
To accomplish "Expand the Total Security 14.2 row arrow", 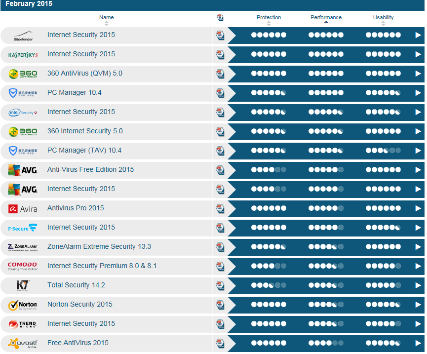I will 418,285.
